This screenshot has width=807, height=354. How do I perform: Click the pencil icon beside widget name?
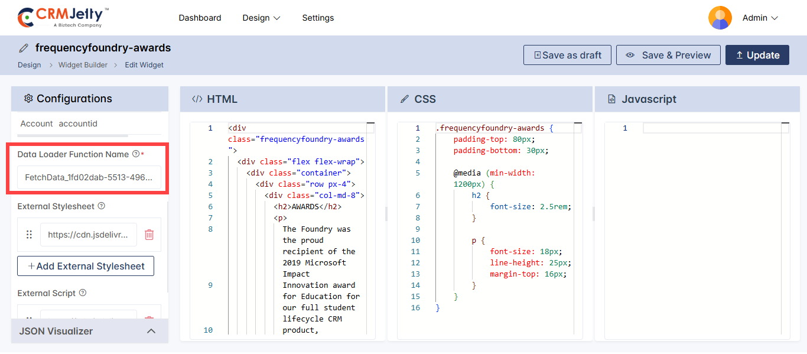tap(24, 48)
